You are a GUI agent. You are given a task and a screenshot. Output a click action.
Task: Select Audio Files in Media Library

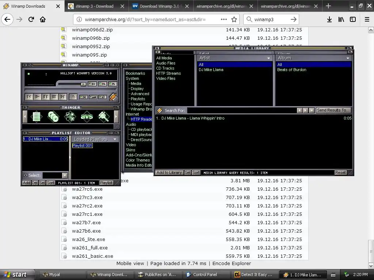click(165, 63)
